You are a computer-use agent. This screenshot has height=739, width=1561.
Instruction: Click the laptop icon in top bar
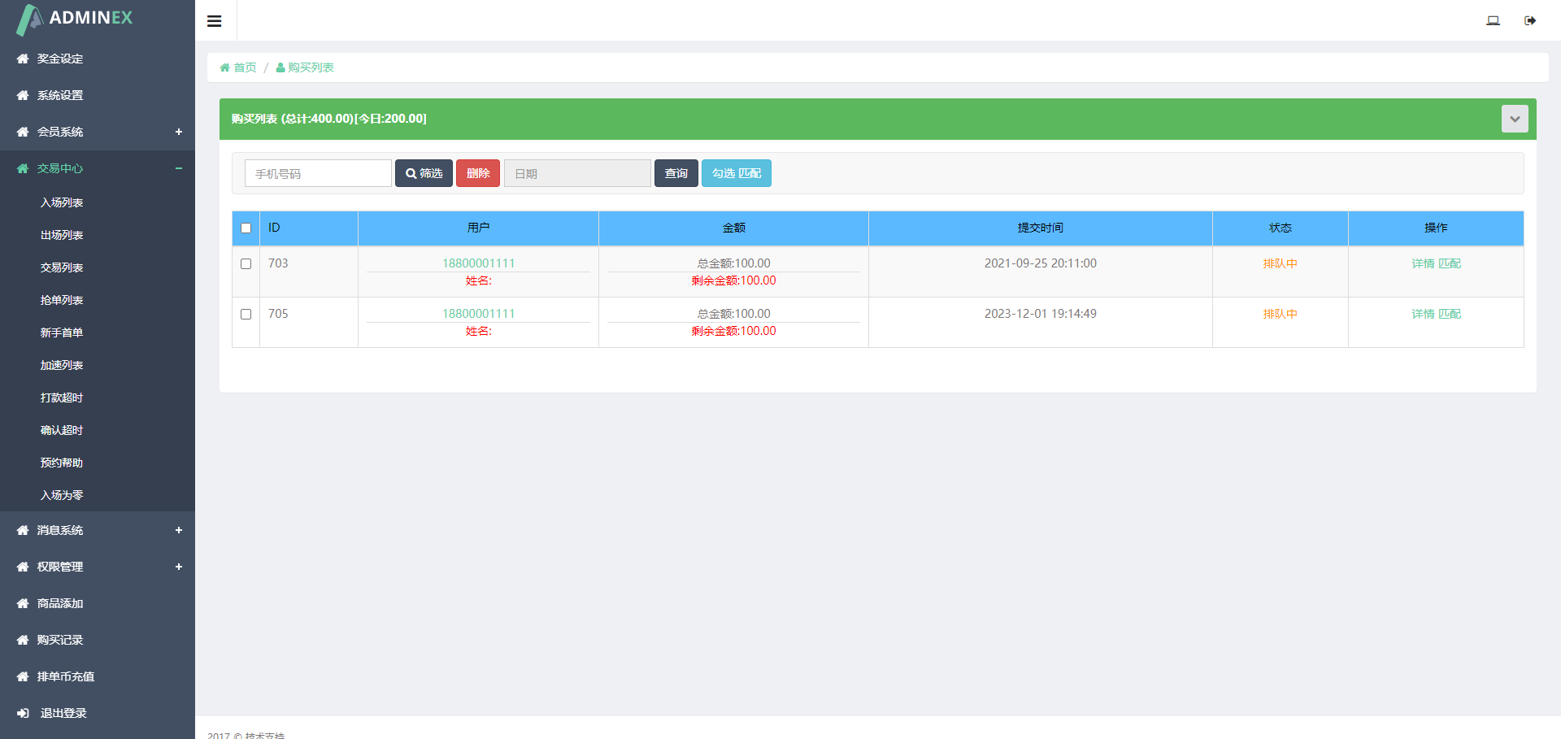(x=1493, y=21)
